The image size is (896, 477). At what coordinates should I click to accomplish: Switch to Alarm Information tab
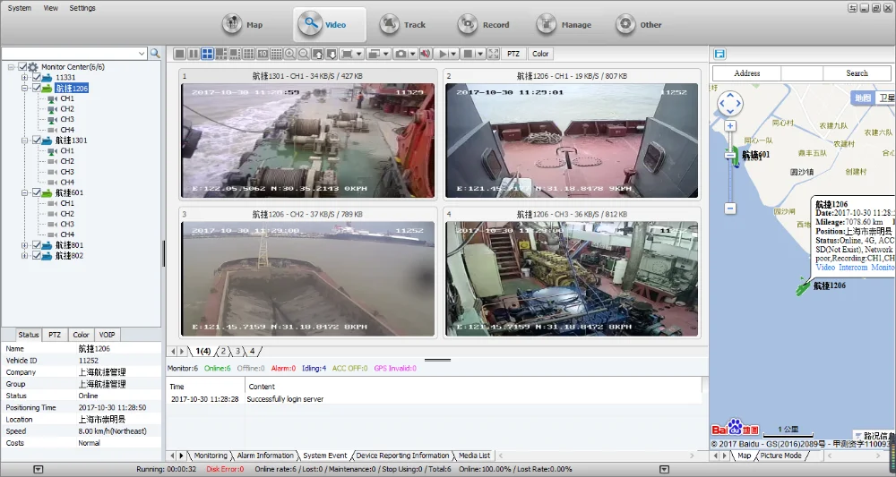[x=264, y=456]
